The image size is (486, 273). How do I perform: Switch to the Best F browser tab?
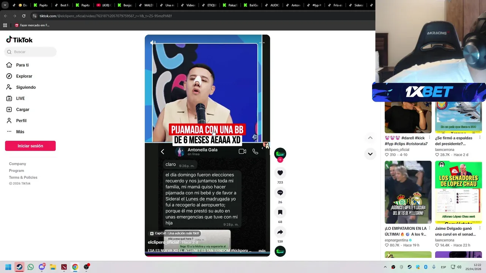click(x=62, y=5)
